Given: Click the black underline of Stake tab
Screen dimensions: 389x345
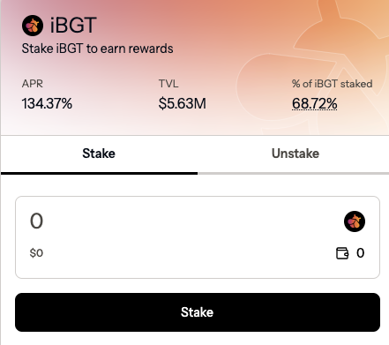Looking at the screenshot, I should coord(99,174).
